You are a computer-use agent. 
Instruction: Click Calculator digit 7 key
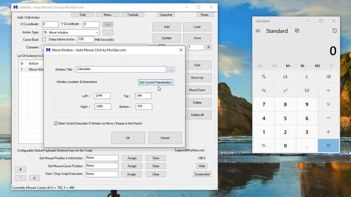click(264, 105)
